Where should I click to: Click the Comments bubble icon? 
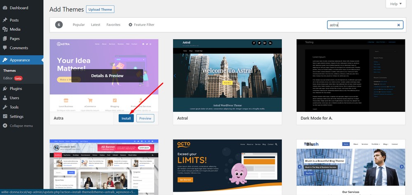click(x=5, y=48)
